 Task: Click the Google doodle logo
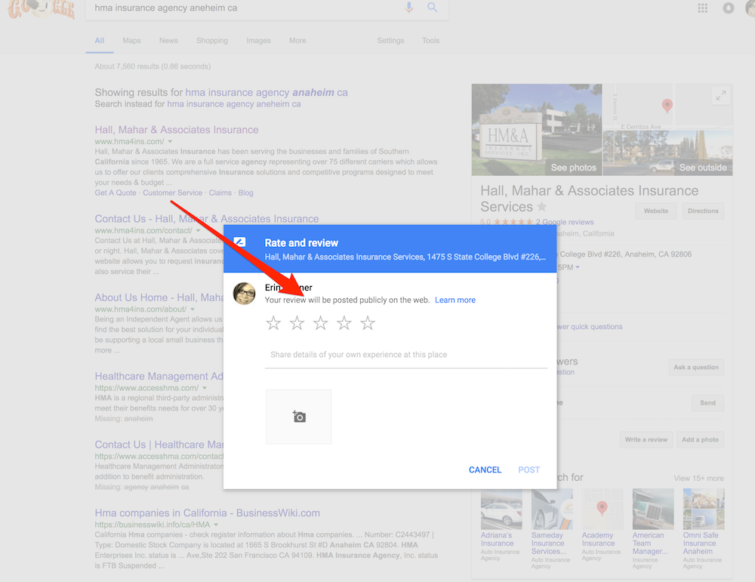(41, 8)
